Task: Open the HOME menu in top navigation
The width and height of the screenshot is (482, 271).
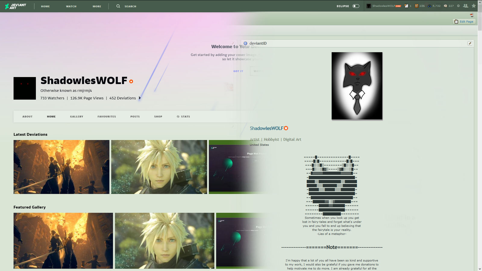Action: [x=45, y=6]
